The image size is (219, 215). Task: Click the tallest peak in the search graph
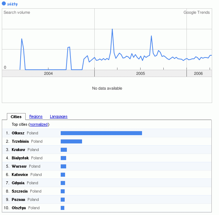(x=112, y=29)
